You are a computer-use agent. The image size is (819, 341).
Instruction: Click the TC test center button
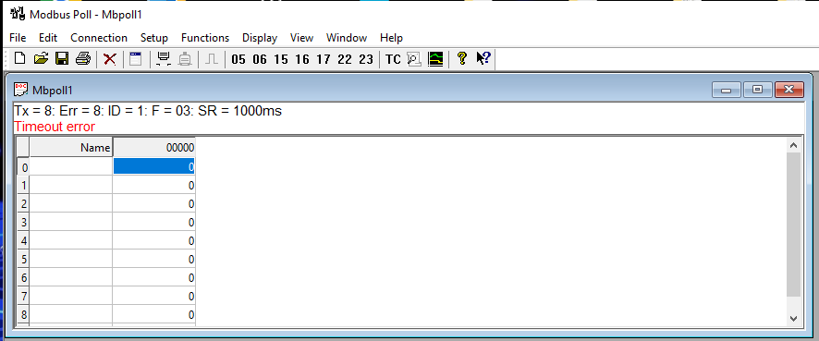pyautogui.click(x=393, y=59)
